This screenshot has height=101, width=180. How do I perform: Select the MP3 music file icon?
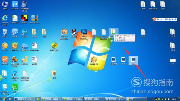click(5, 89)
